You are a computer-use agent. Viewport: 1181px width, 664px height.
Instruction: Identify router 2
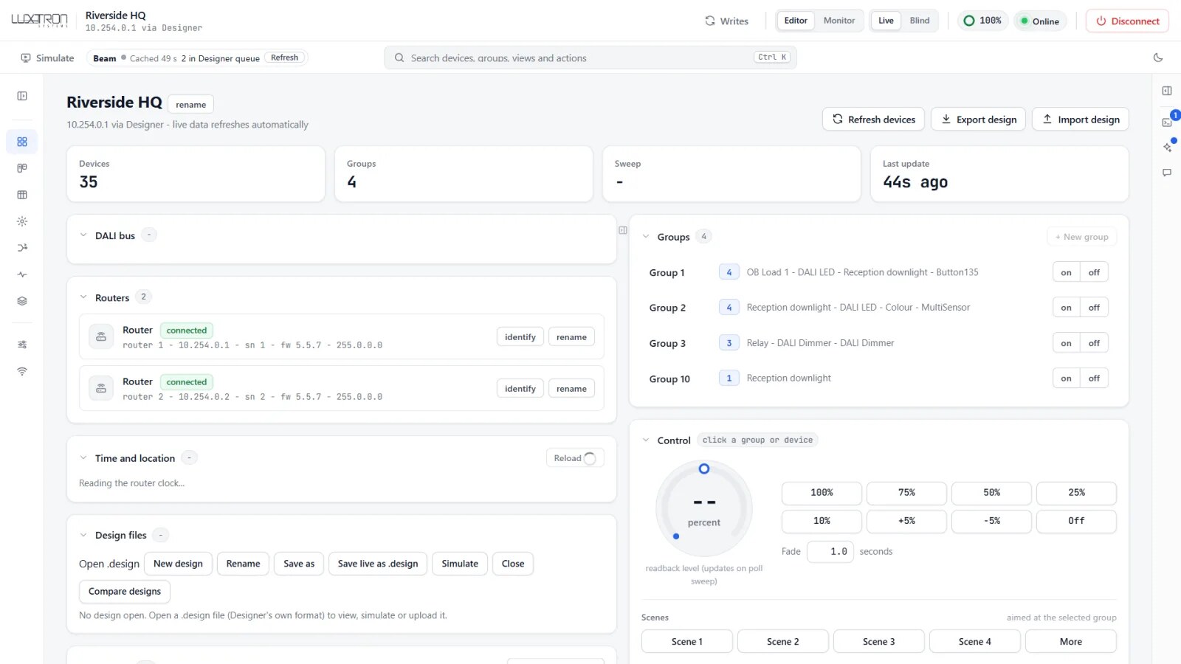tap(520, 389)
